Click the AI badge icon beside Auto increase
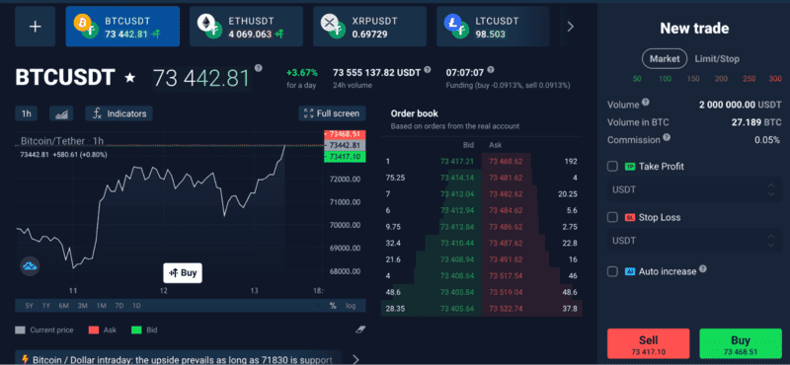This screenshot has height=365, width=790. pos(630,271)
